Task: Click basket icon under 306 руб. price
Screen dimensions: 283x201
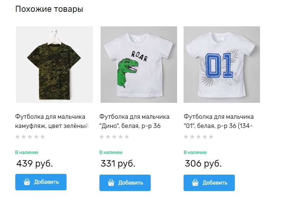Action: pyautogui.click(x=195, y=183)
